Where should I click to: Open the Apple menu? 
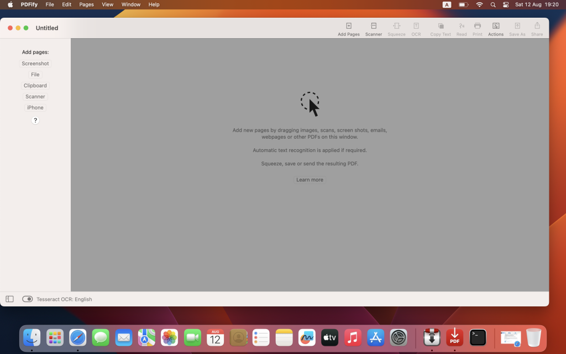tap(10, 4)
